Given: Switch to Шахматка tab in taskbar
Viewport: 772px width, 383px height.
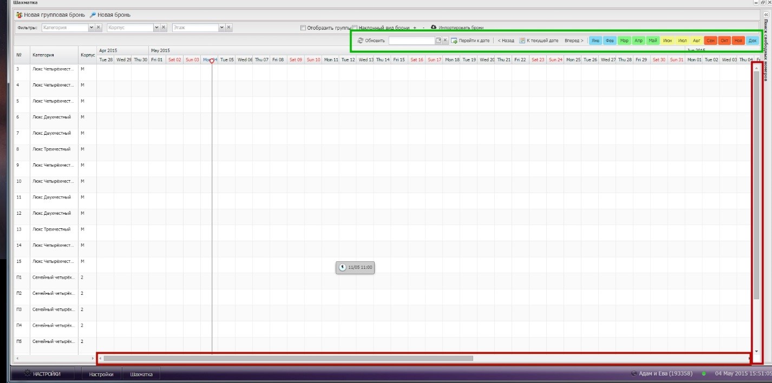Looking at the screenshot, I should pyautogui.click(x=141, y=374).
